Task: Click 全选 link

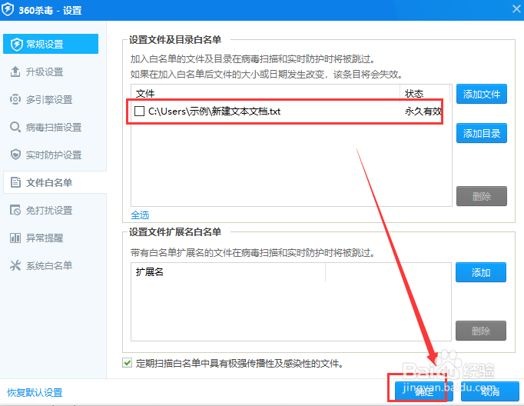Action: [140, 215]
